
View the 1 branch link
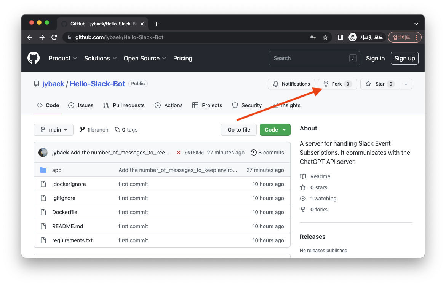[x=94, y=130]
